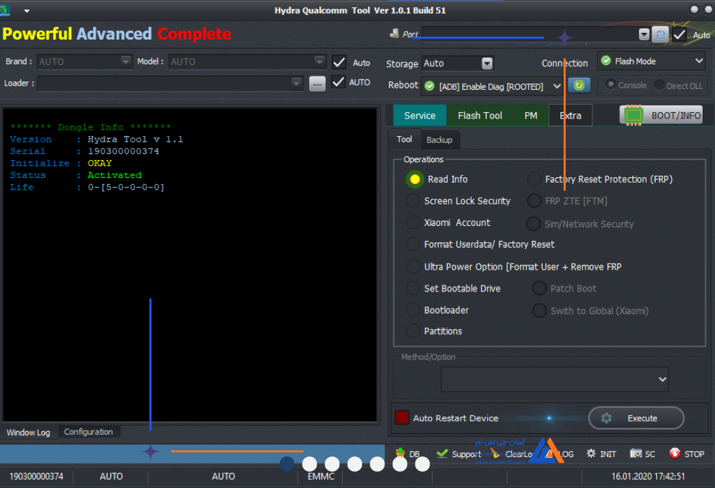The width and height of the screenshot is (715, 488).
Task: Toggle the loader AUTO checkbox
Action: 339,82
